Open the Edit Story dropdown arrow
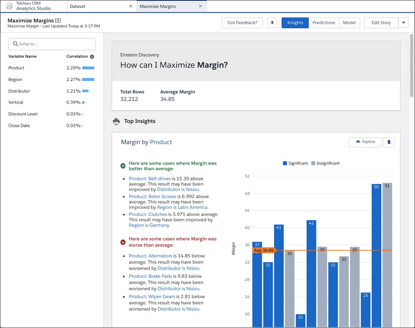The width and height of the screenshot is (415, 328). point(404,23)
